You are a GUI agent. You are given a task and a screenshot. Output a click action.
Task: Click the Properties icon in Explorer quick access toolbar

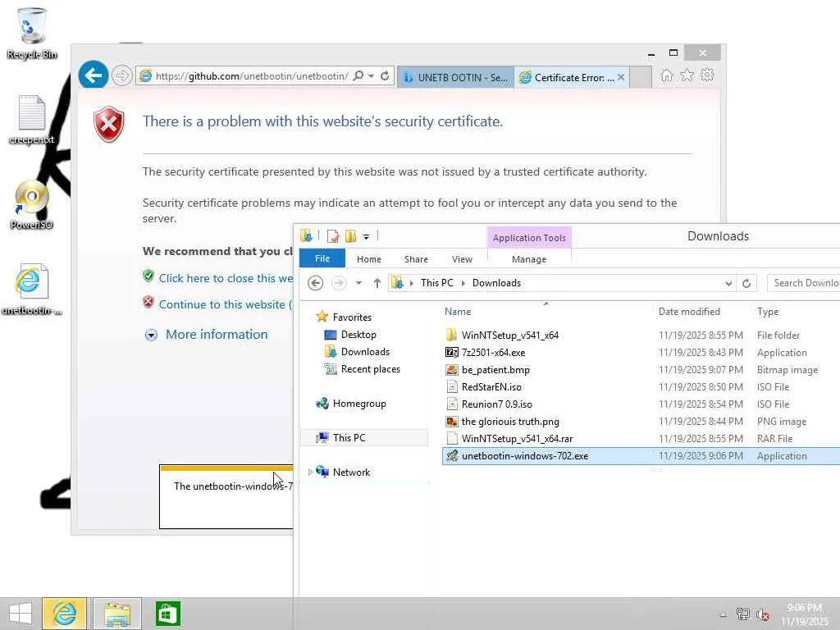(333, 236)
